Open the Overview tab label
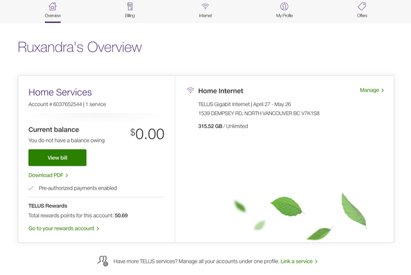 (x=53, y=15)
